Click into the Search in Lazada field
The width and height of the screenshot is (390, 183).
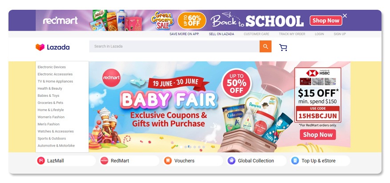click(x=175, y=47)
